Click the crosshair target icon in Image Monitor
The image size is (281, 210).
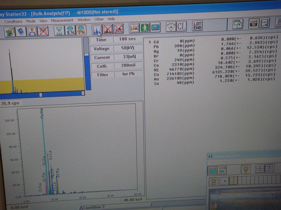tap(260, 168)
